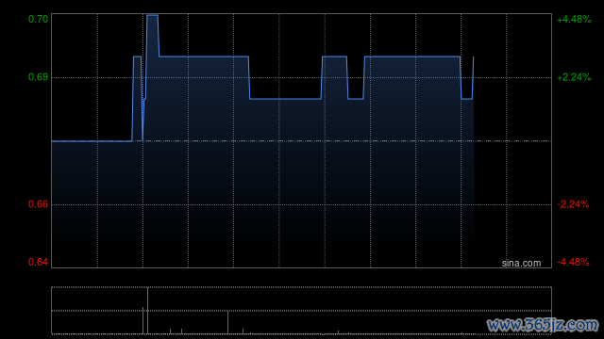Click the long middle price dip segment
The width and height of the screenshot is (604, 339).
point(285,99)
